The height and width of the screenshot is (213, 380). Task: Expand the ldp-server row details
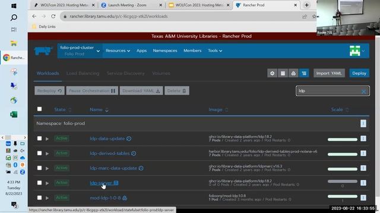(x=47, y=183)
